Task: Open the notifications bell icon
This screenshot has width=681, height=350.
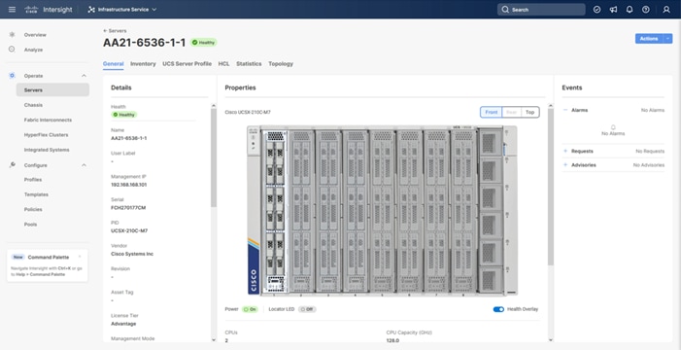Action: tap(630, 9)
